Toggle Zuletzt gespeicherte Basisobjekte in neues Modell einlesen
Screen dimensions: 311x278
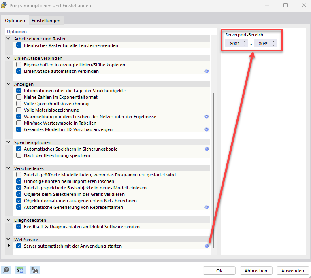point(19,188)
